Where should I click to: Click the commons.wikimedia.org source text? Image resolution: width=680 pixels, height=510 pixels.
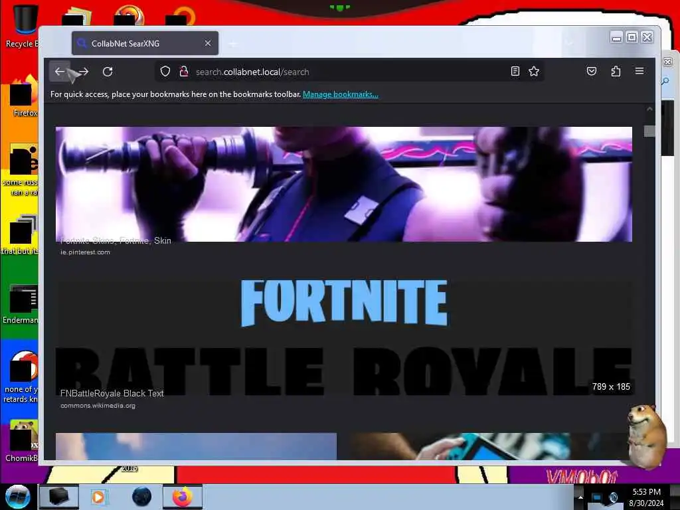(x=98, y=406)
